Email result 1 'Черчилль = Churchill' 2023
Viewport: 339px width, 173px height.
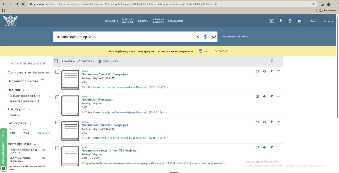coord(257,71)
